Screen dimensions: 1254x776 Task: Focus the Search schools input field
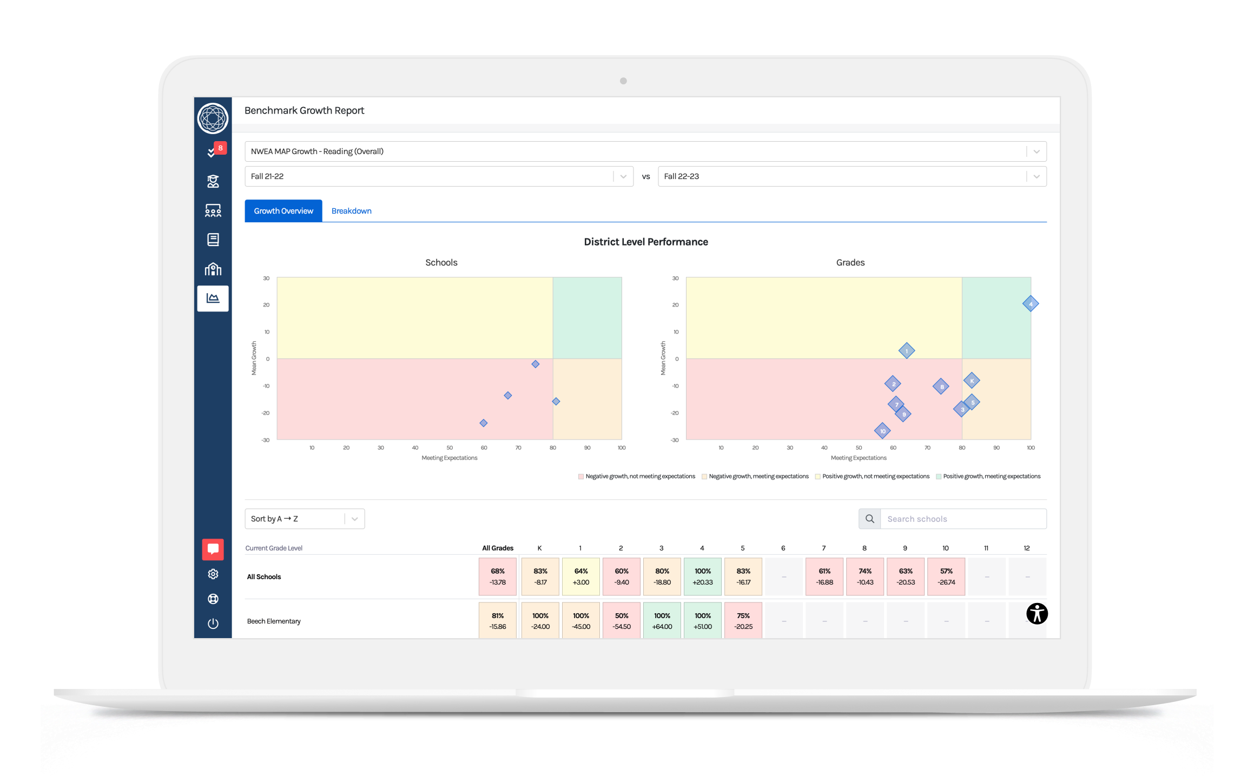point(963,519)
